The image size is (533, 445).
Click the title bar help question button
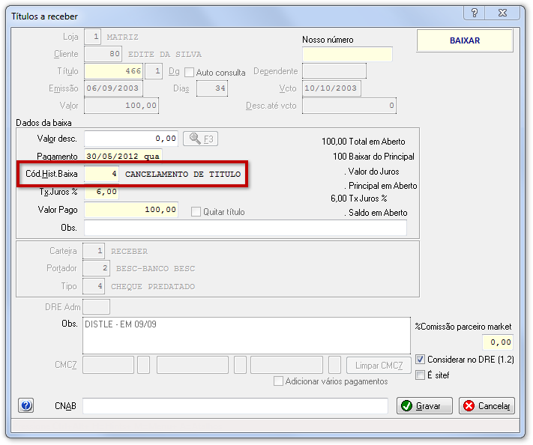[x=475, y=13]
